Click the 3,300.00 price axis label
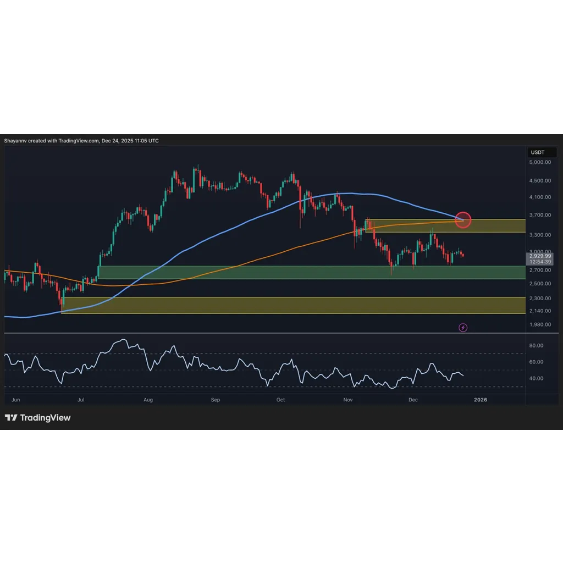 (x=540, y=235)
